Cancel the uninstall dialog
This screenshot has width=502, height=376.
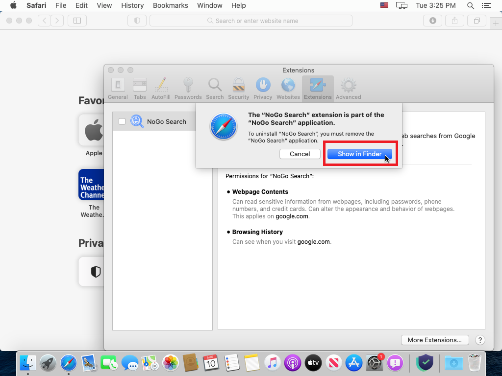[300, 154]
